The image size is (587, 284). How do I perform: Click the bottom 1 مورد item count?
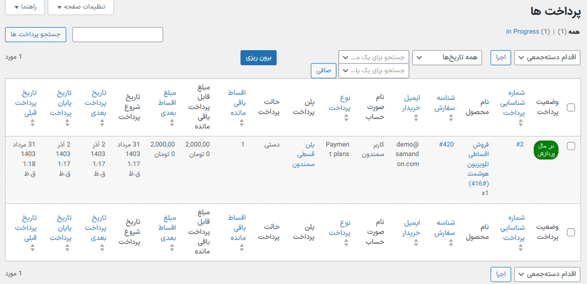(14, 273)
